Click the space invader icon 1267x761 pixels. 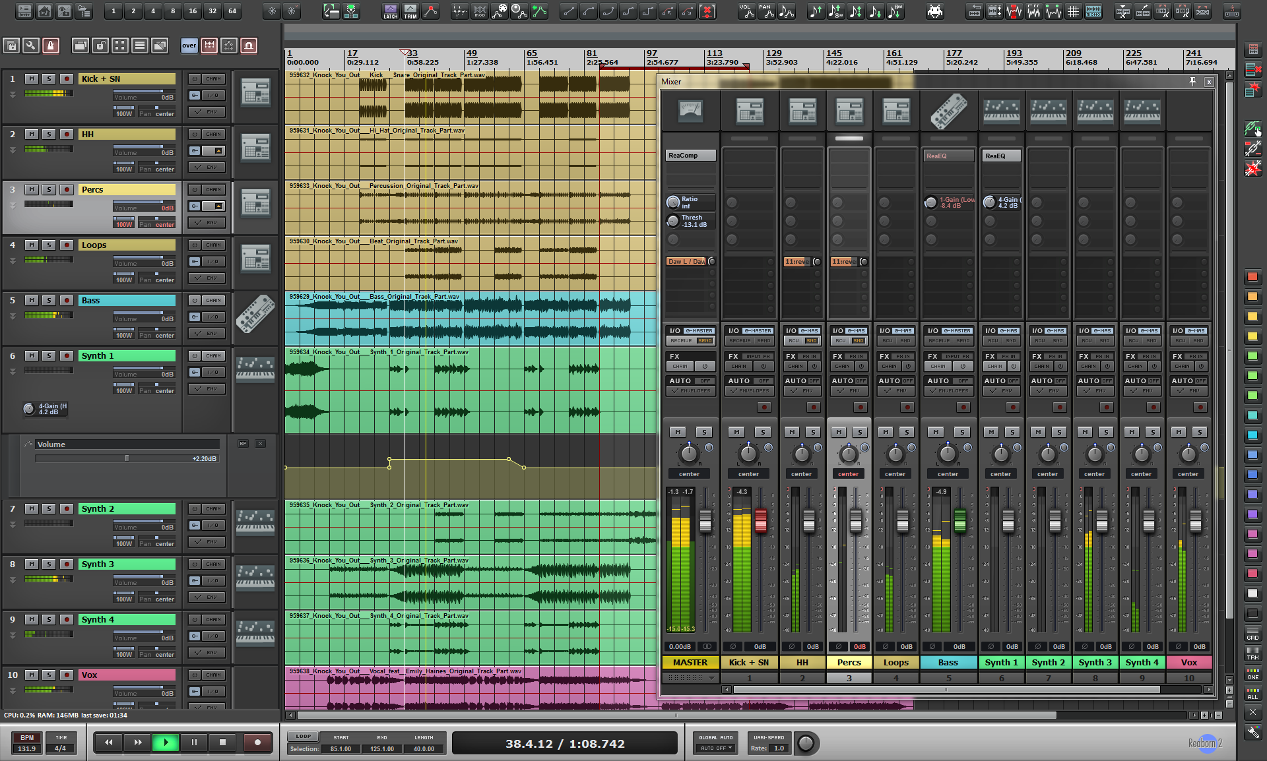935,11
